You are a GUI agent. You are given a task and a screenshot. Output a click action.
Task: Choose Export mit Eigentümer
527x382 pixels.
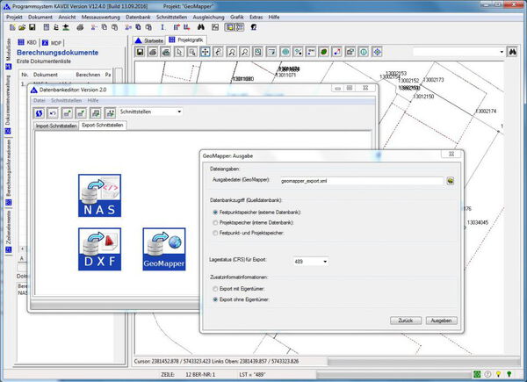216,288
